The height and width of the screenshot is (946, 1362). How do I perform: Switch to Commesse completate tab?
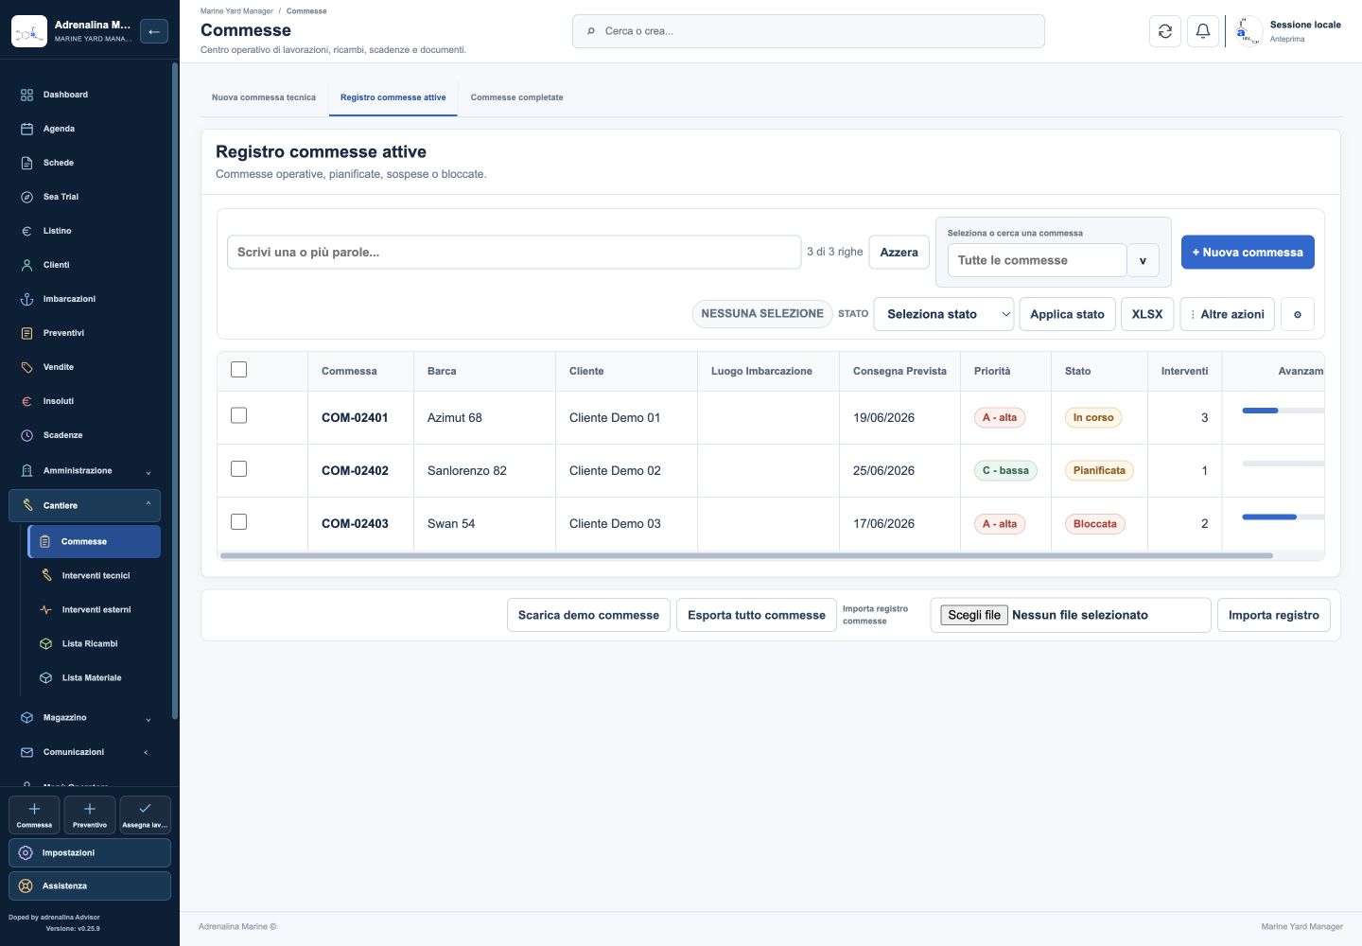pos(516,97)
